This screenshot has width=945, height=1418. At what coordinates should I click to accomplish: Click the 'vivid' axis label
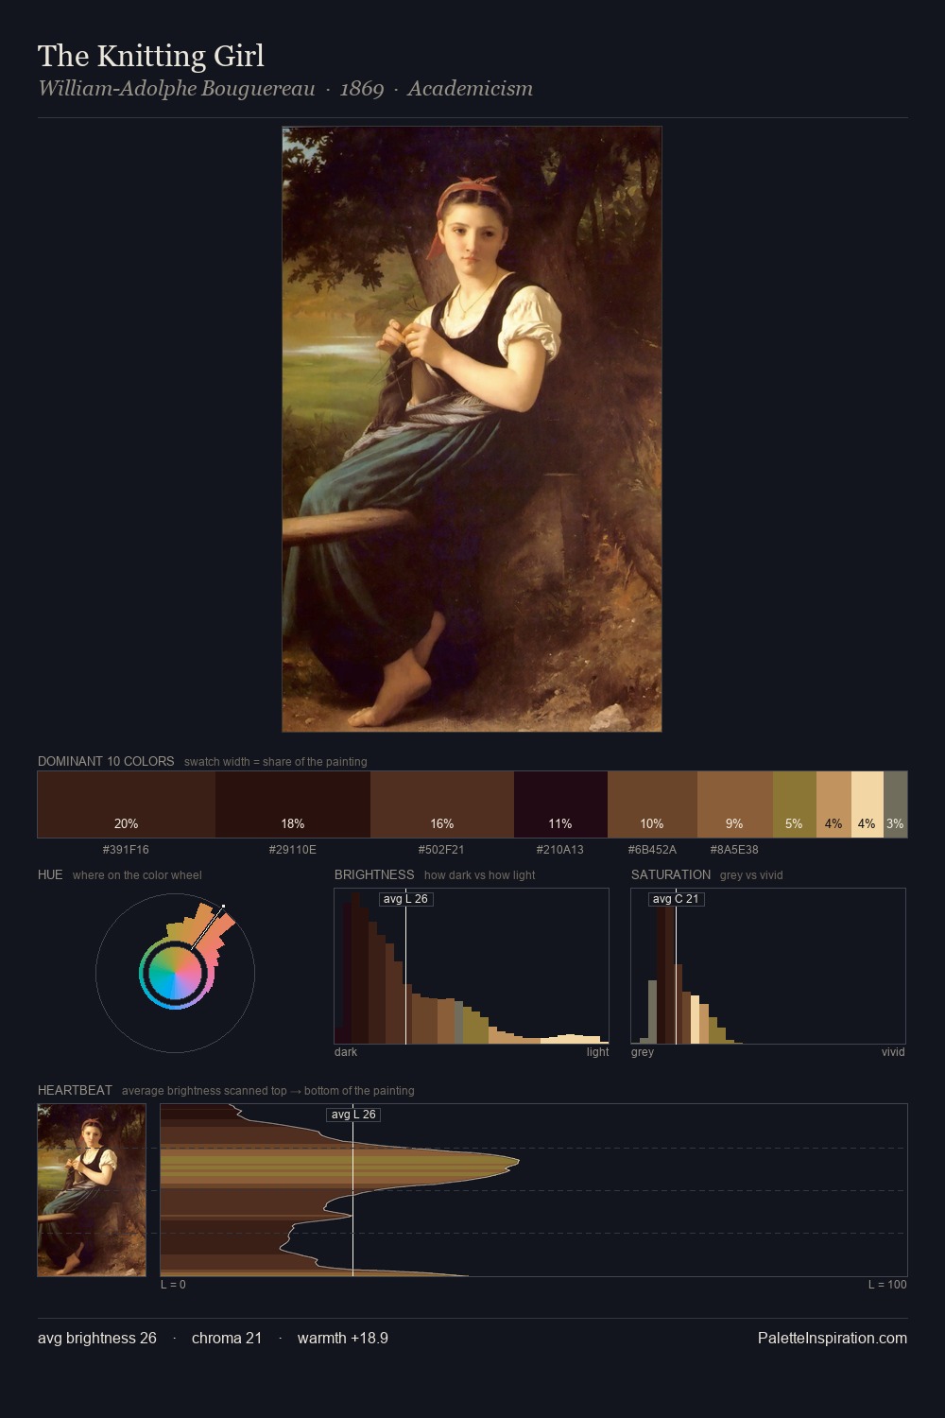click(893, 1052)
